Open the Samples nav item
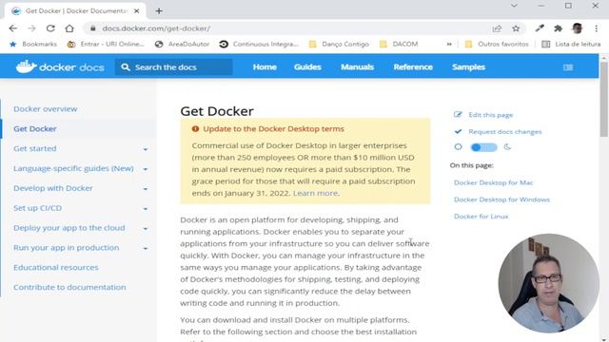 coord(468,67)
